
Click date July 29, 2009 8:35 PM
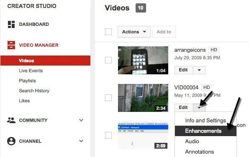(x=197, y=58)
